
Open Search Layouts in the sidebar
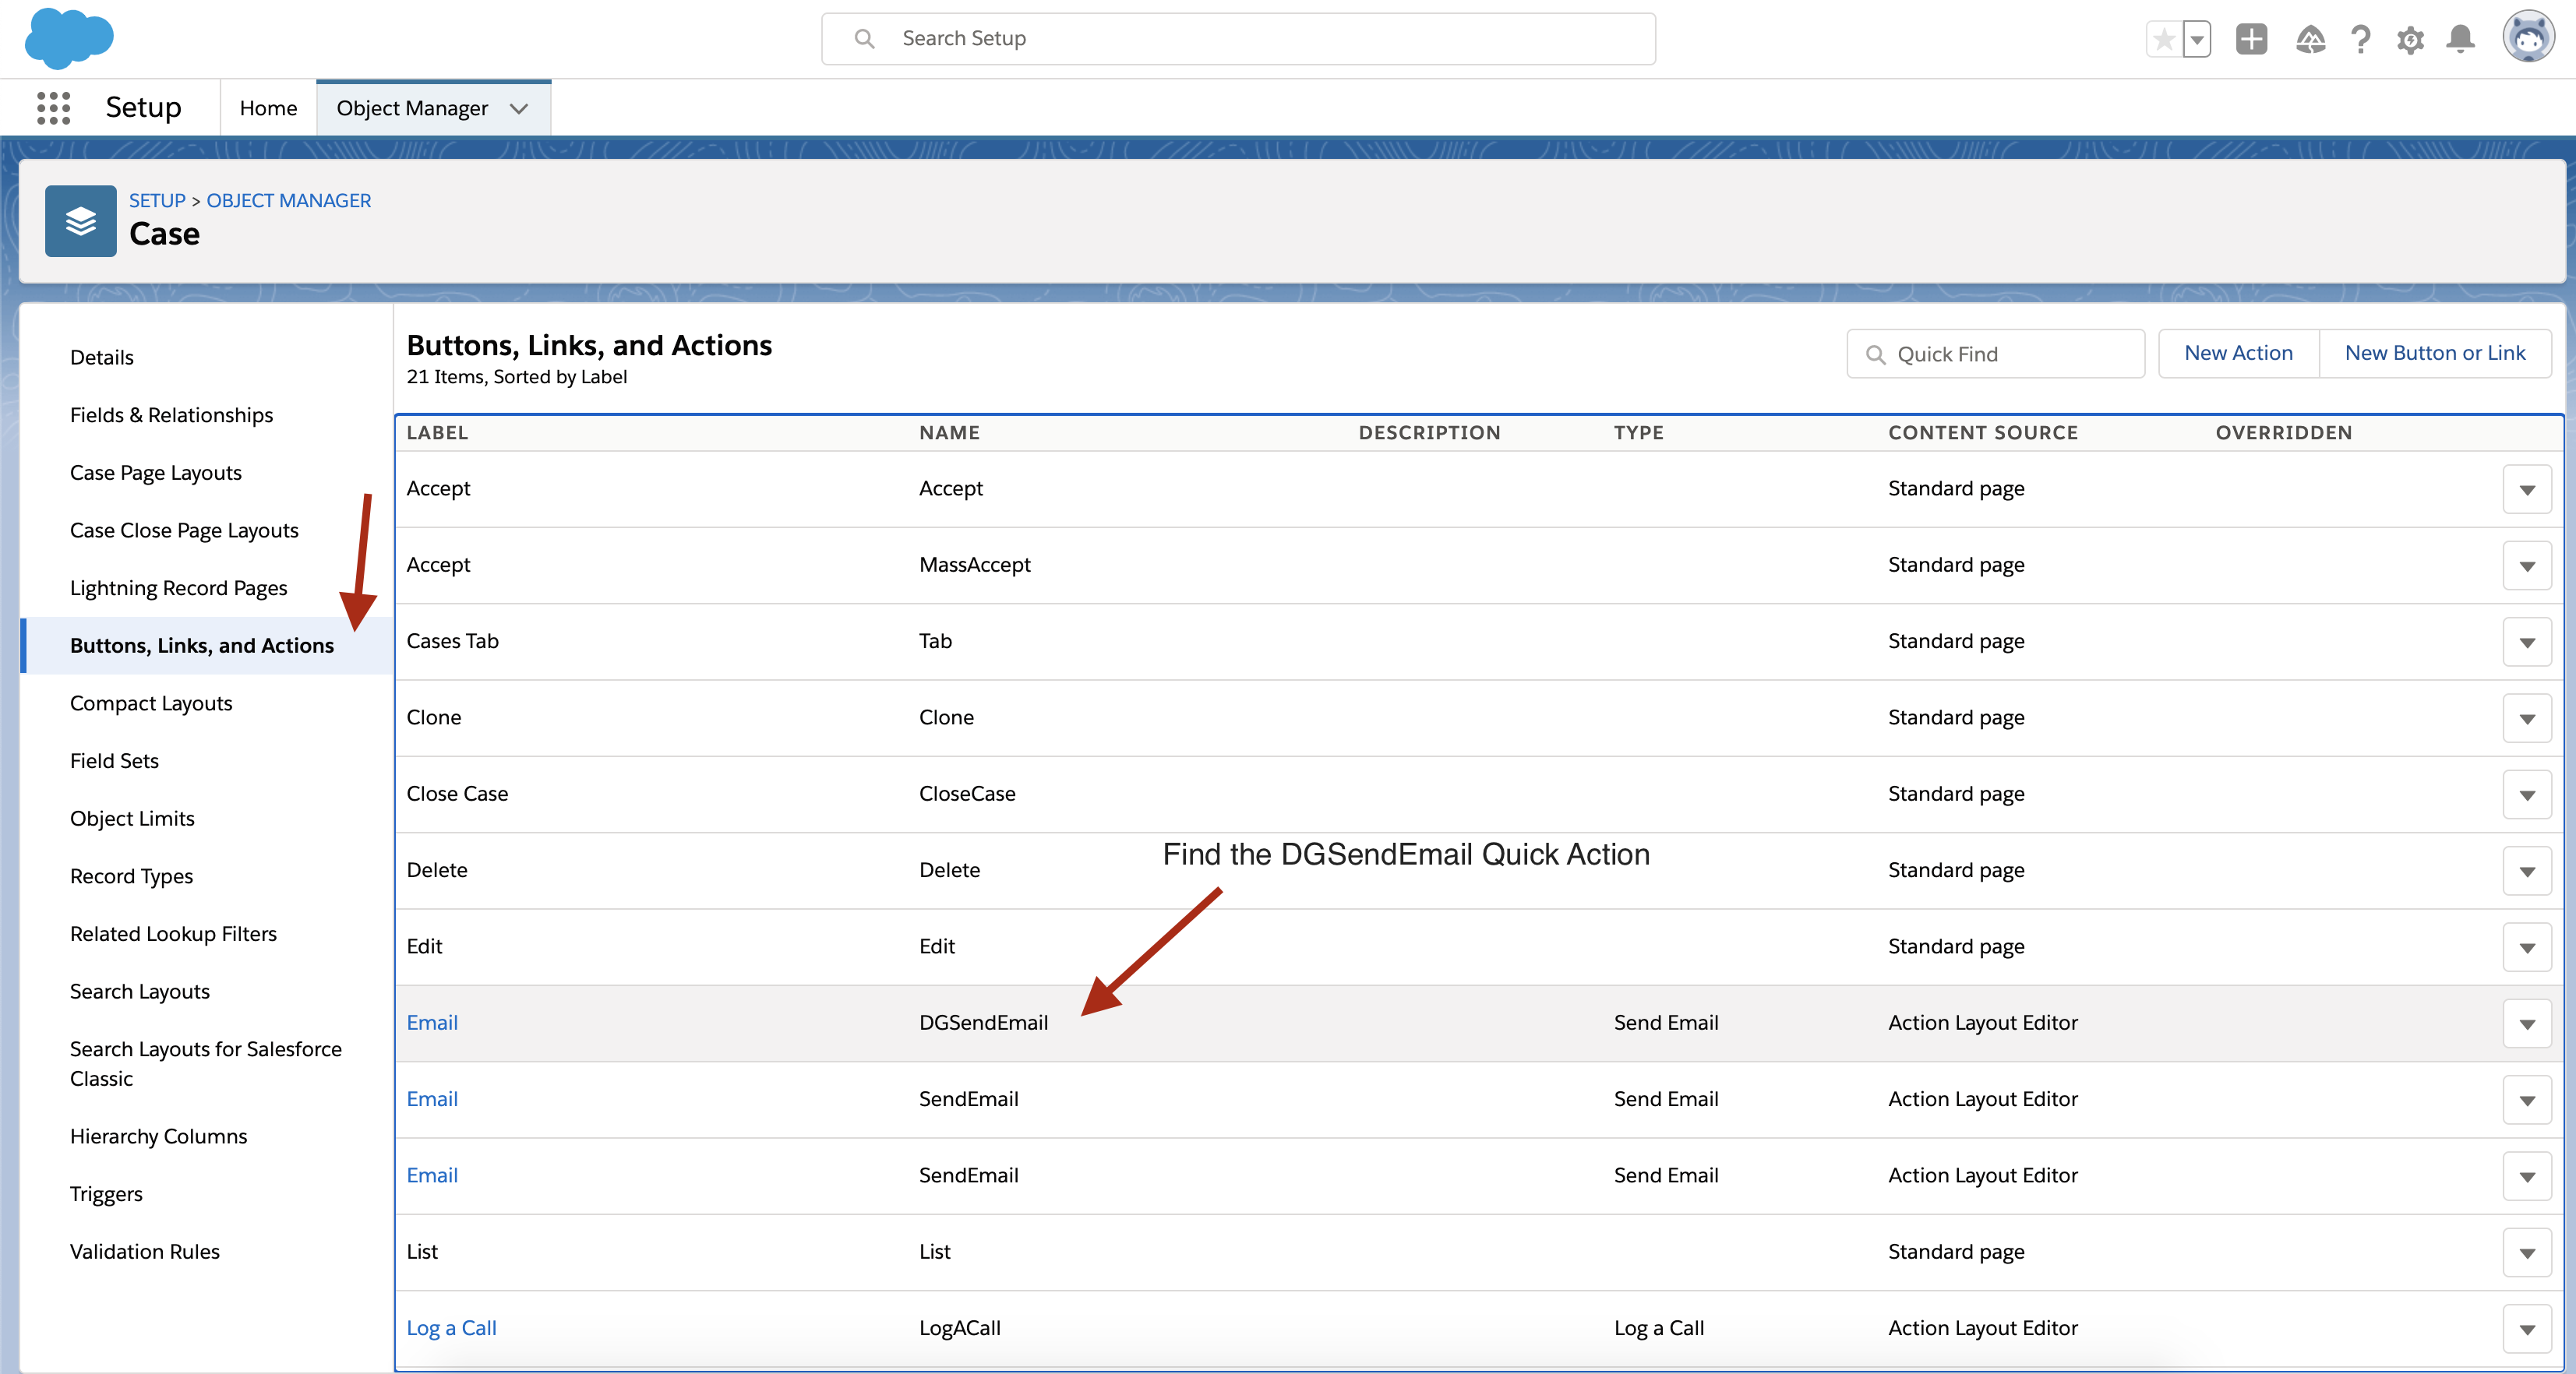[139, 992]
